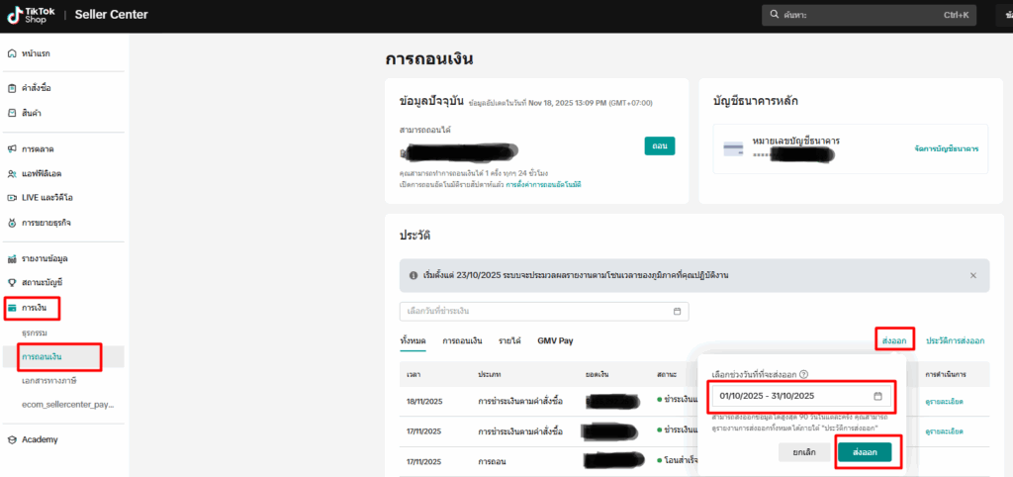Open ดูรายละเอียด for the 18/11/2025 row

[x=944, y=402]
